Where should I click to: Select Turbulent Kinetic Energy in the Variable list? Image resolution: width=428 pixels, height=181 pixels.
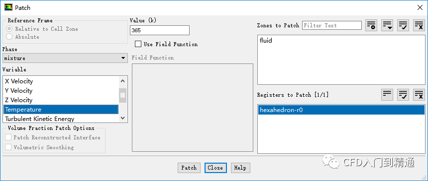pyautogui.click(x=61, y=119)
